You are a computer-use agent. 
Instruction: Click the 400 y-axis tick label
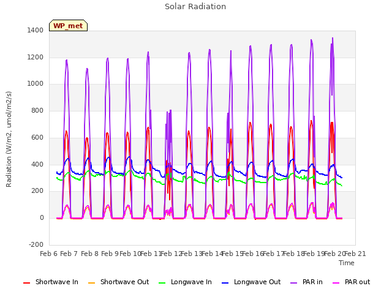click(37, 165)
